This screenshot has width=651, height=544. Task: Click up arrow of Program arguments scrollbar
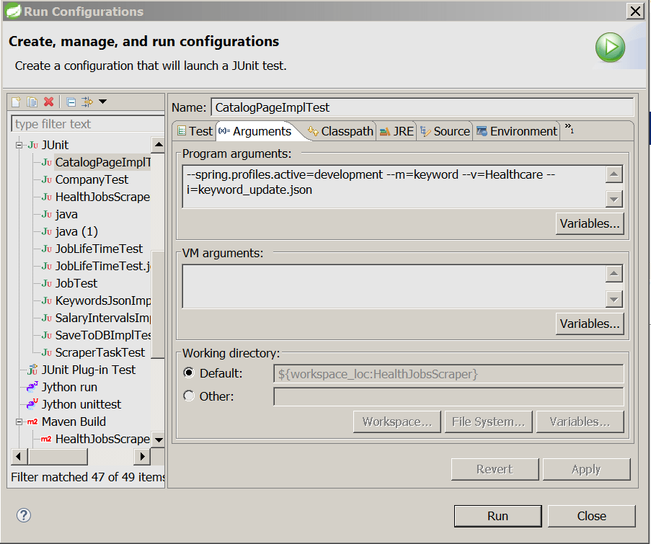(x=614, y=174)
